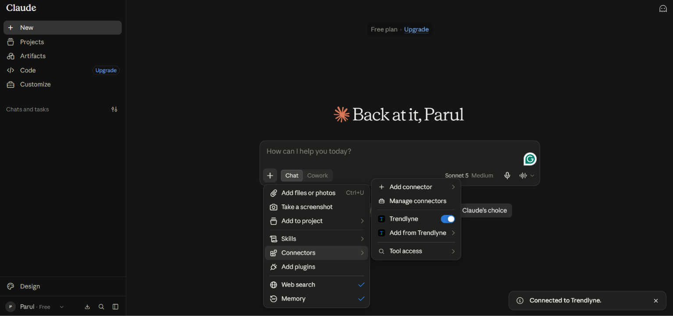Screen dimensions: 673x316
Task: Switch to the Cowork tab
Action: point(317,176)
